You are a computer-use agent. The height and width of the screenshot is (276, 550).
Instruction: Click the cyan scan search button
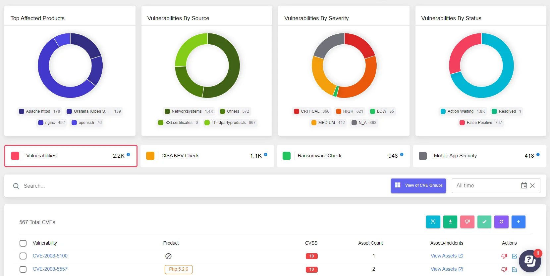pos(433,222)
